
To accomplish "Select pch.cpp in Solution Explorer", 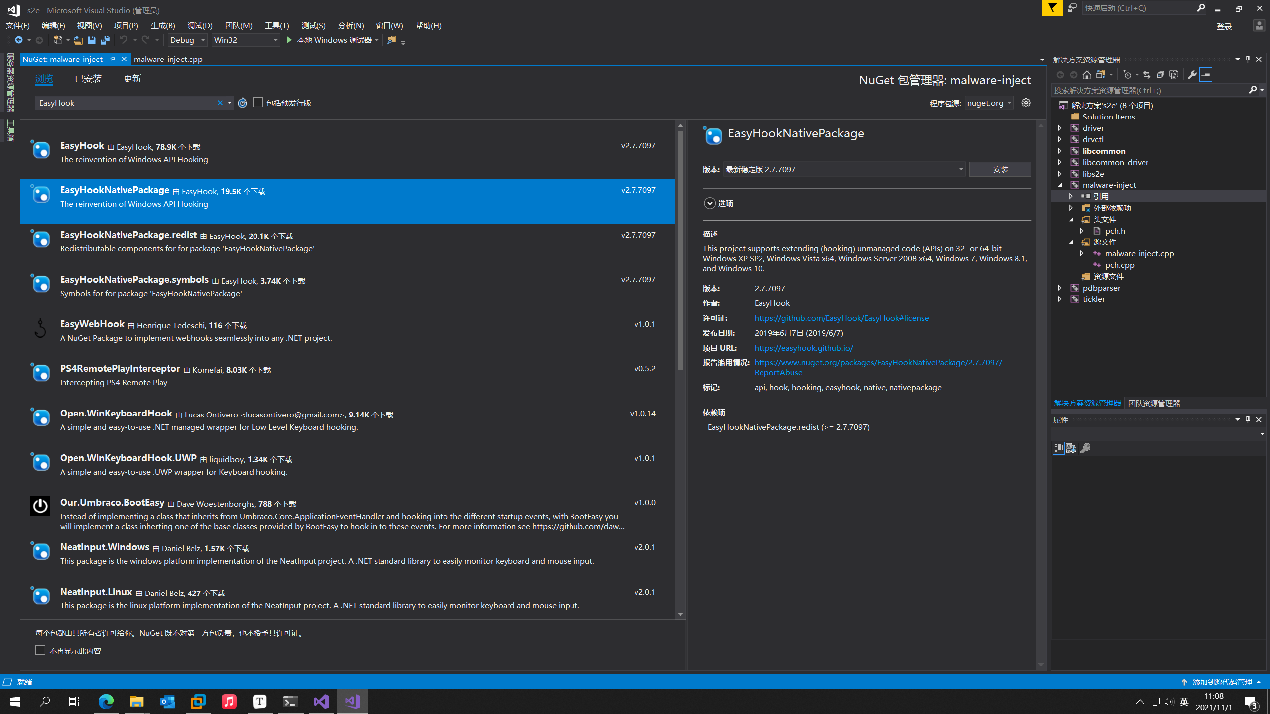I will [1119, 265].
